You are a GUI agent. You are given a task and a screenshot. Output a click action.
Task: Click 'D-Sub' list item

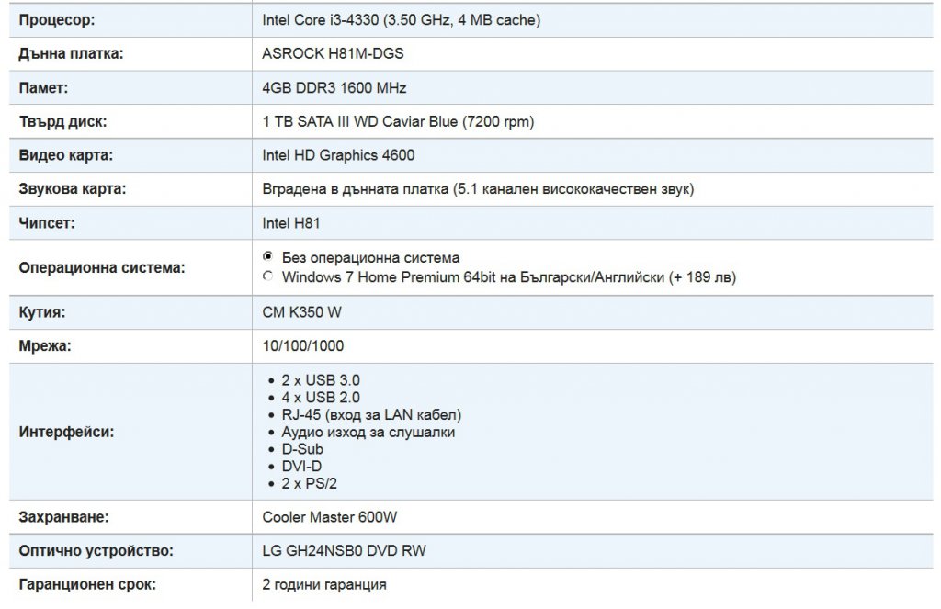point(302,449)
